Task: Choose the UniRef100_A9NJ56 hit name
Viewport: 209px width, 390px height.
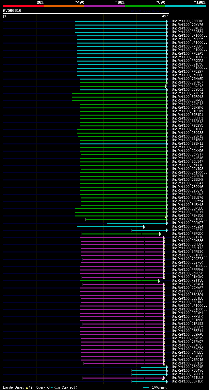Action: 187,216
